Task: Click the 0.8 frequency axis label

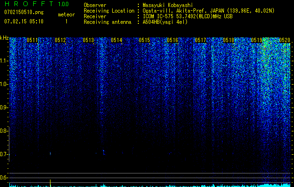Action: 4,131
